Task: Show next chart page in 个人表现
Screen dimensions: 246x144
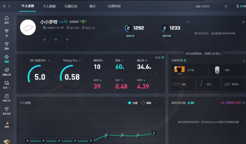Action: (160, 103)
